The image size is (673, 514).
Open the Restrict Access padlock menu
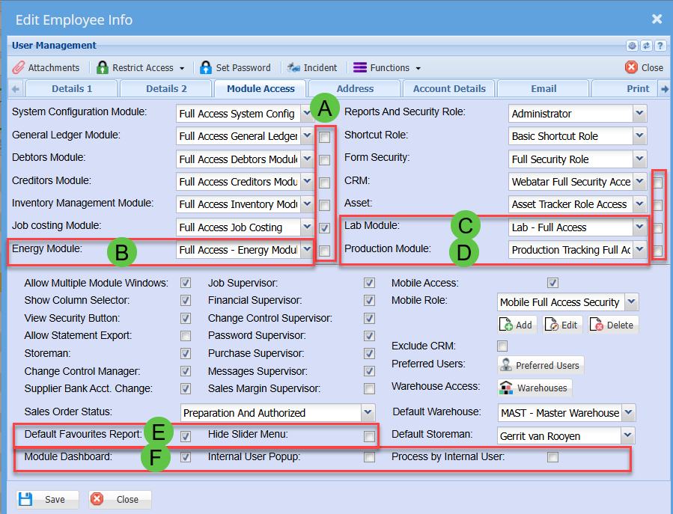click(103, 67)
